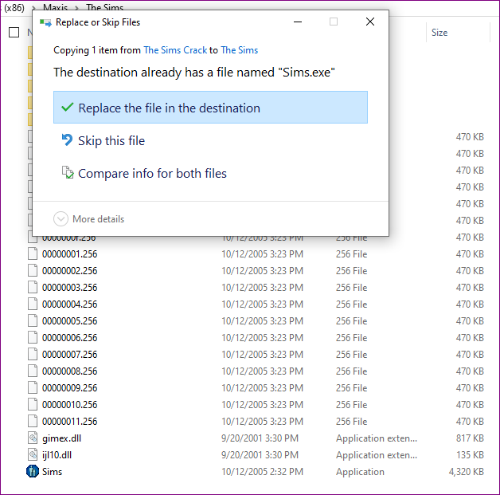The image size is (500, 495).
Task: Open The Sims Crack source link
Action: pos(175,50)
